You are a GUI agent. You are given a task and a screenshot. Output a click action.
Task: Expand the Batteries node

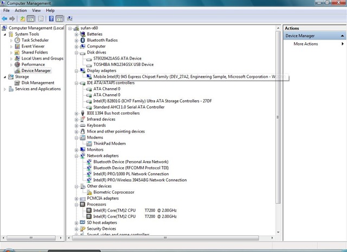tap(76, 35)
